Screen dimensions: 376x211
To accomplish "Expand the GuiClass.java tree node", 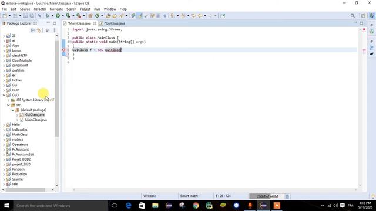I will pos(17,115).
